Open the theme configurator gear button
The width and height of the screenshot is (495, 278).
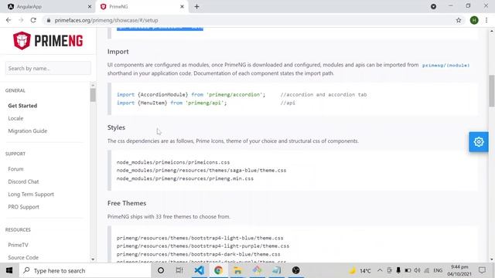(479, 142)
